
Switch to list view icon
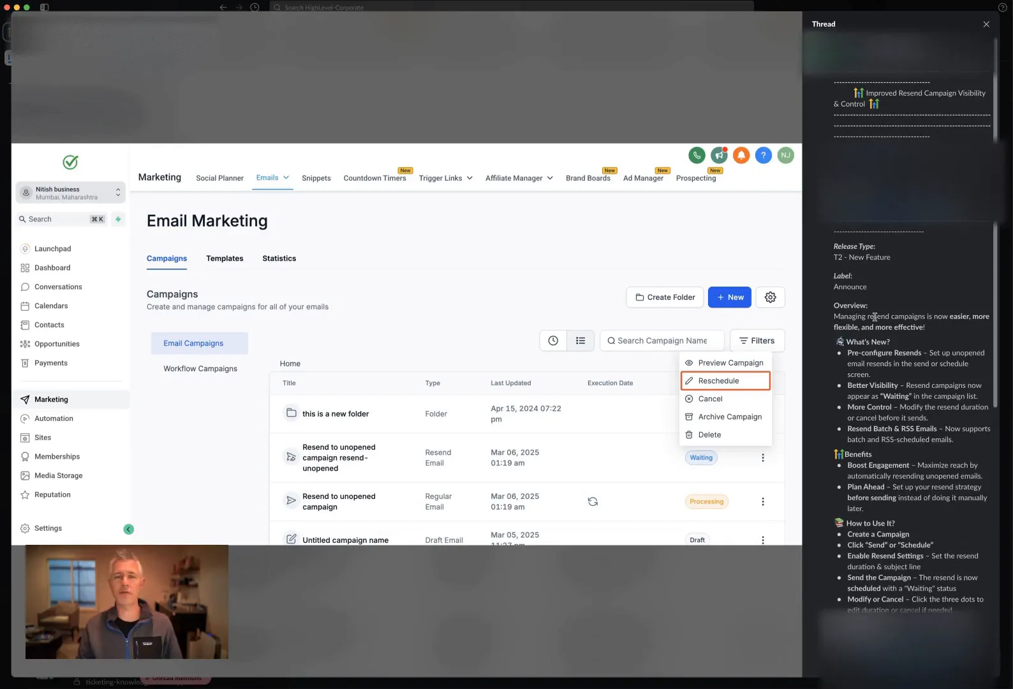pos(580,341)
